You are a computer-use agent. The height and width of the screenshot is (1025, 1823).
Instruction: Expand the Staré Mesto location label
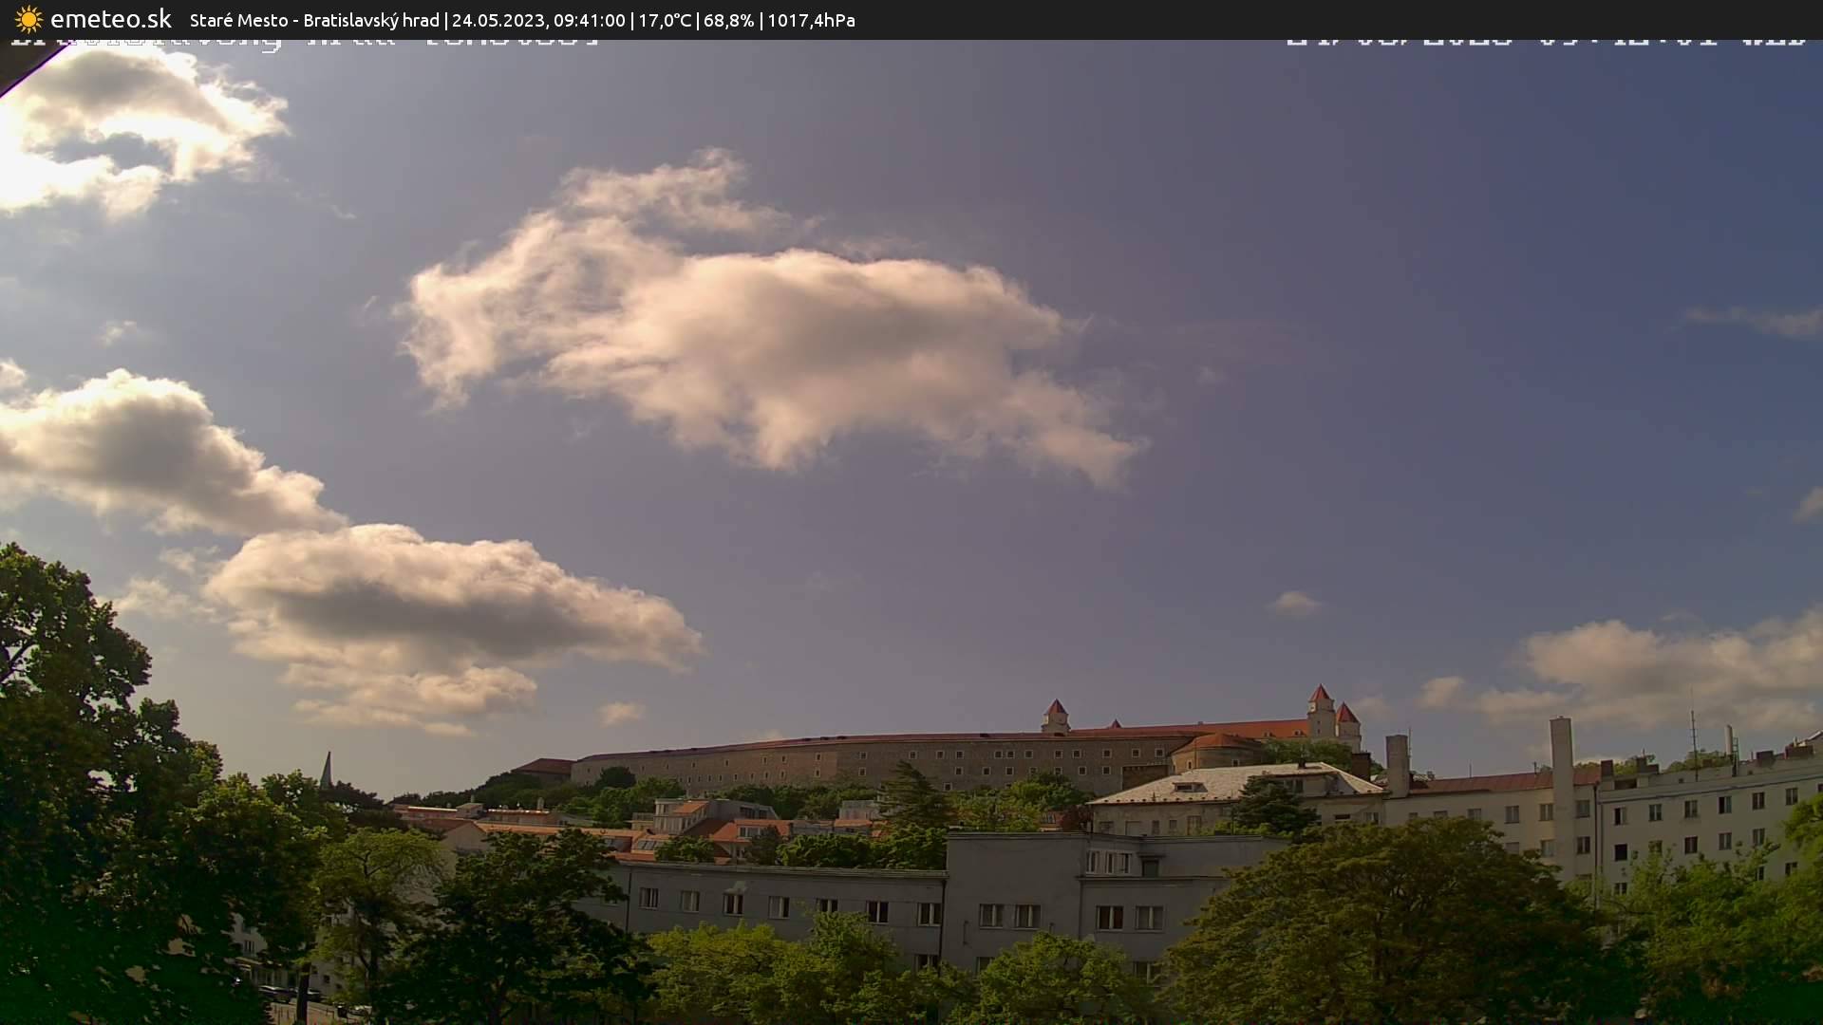(x=238, y=20)
